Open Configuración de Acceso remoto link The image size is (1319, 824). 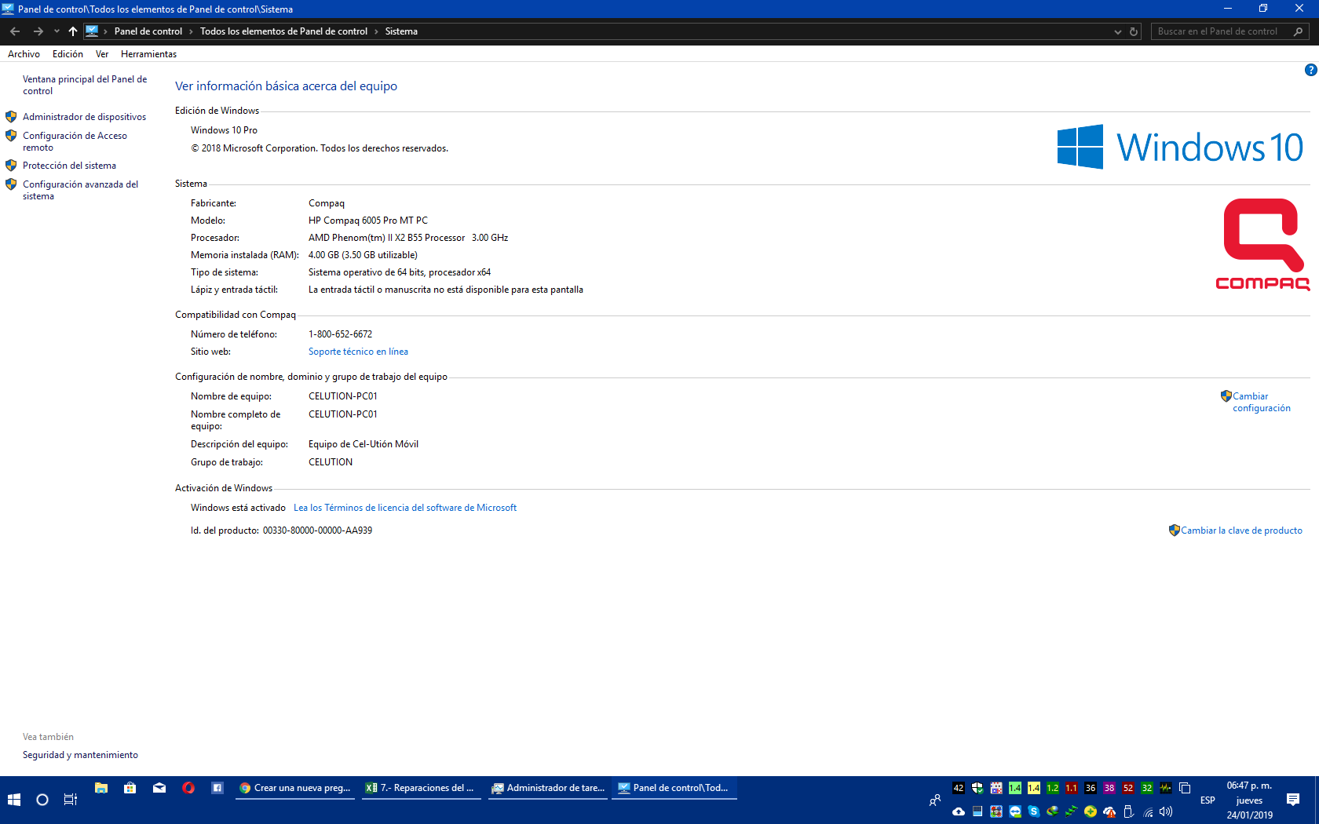click(75, 141)
